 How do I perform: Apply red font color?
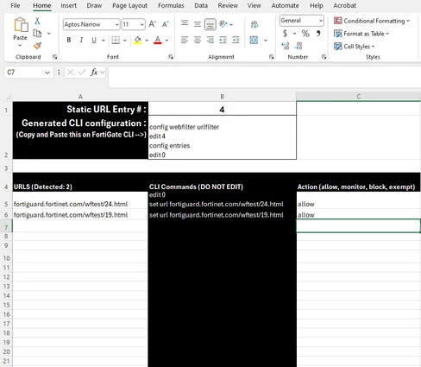pyautogui.click(x=158, y=41)
